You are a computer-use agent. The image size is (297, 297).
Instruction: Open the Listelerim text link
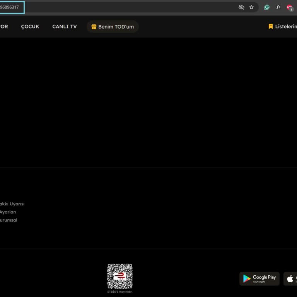(x=286, y=27)
